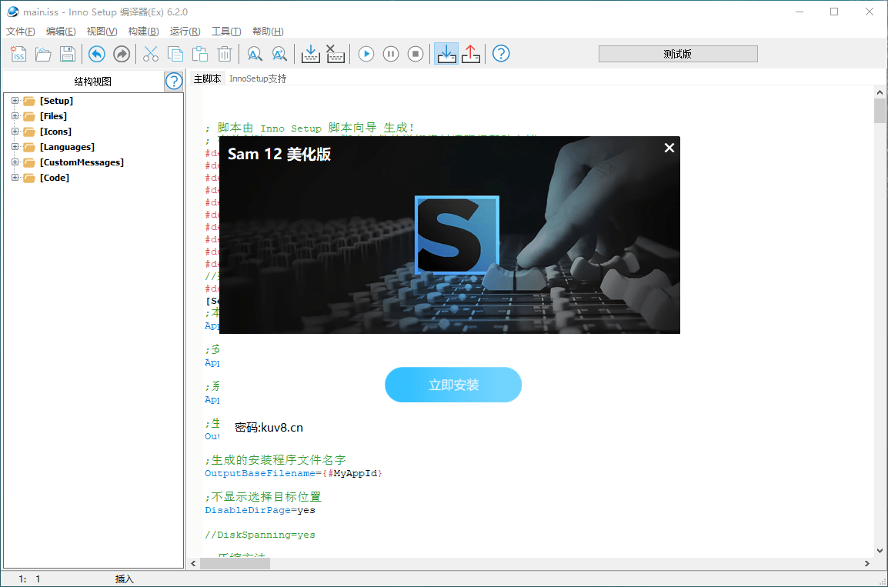Click the vertical scrollbar down arrow
888x587 pixels.
[x=880, y=550]
